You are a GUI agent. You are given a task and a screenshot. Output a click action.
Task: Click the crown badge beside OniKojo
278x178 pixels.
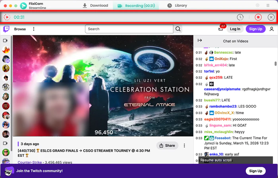tap(211, 59)
